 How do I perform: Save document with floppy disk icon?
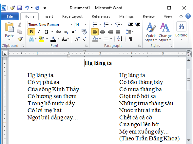(20, 8)
